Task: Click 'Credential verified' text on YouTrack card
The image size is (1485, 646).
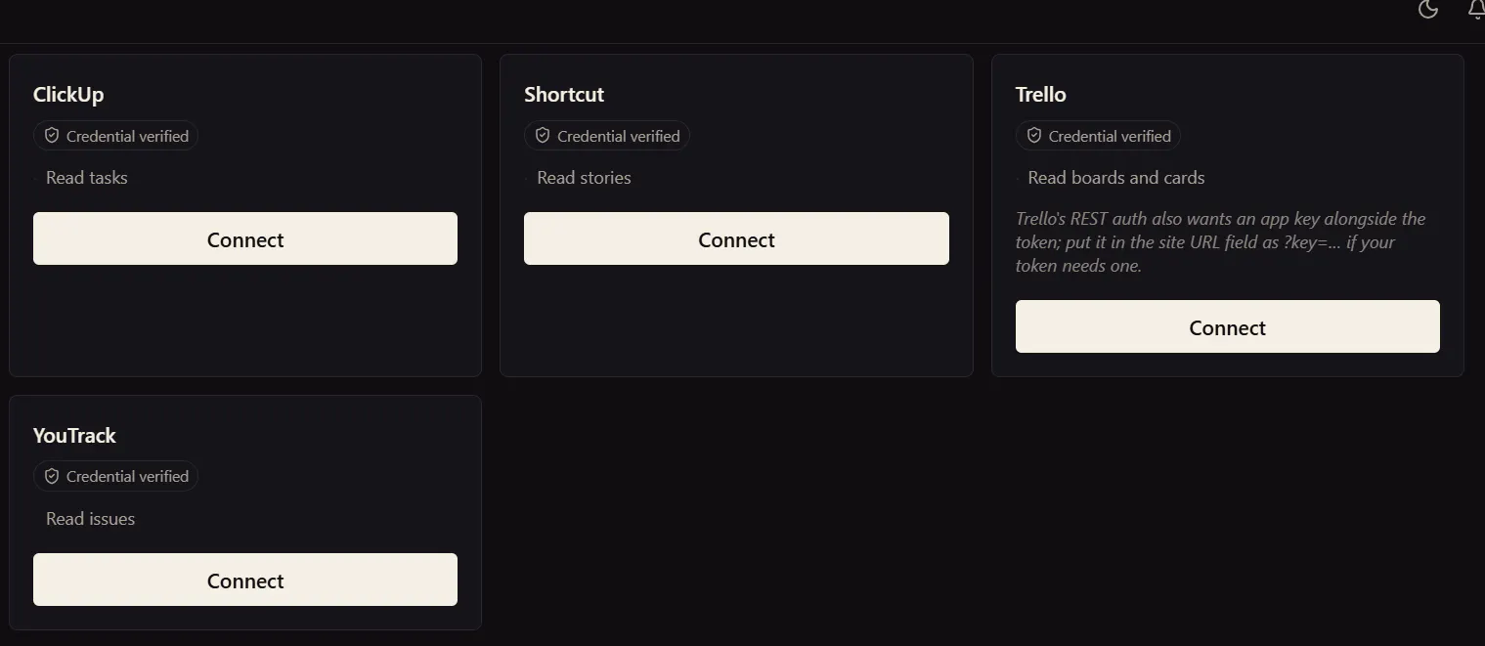Action: (x=127, y=476)
